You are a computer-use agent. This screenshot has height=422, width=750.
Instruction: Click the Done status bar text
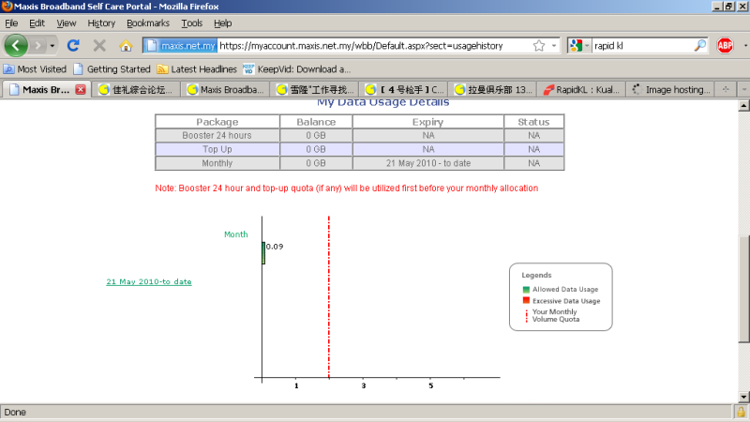pos(15,412)
